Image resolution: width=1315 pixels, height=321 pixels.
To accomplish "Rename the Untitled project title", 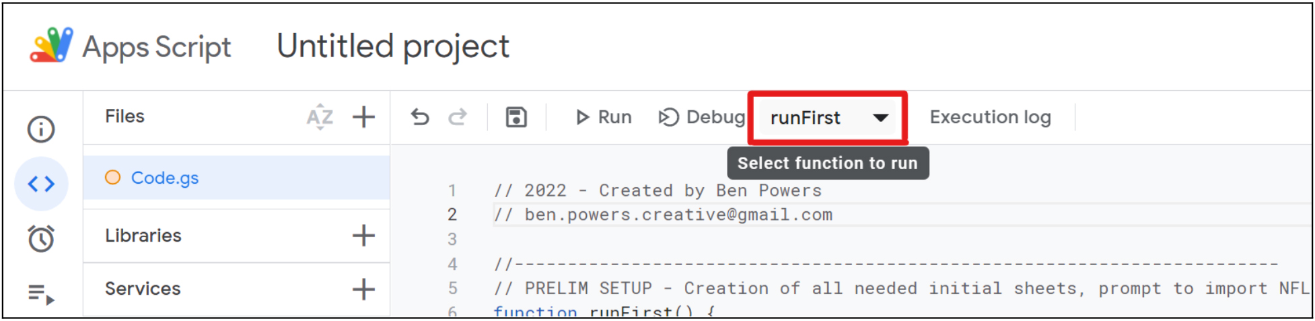I will (393, 46).
